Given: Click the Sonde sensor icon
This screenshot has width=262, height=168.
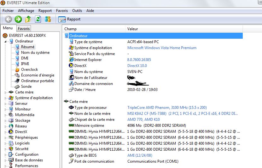Looking at the screenshot, I should click(17, 87).
